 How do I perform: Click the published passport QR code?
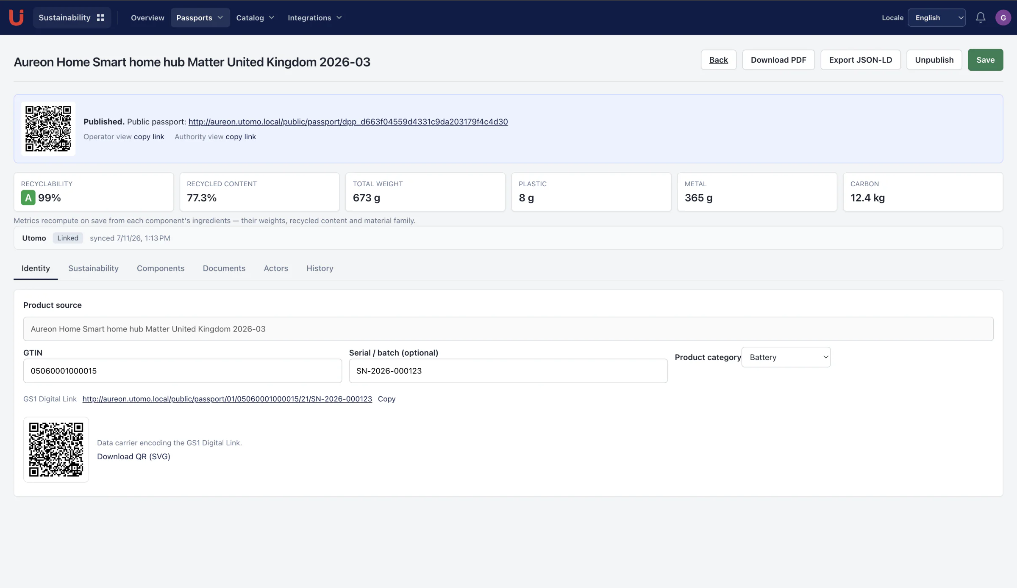point(48,128)
